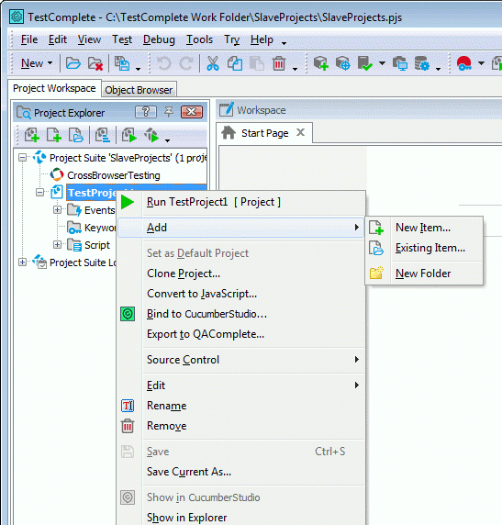Open the dropdown arrow next to checkpoint icon

pyautogui.click(x=382, y=63)
